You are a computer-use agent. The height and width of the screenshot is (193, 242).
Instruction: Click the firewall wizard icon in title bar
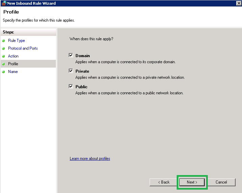click(4, 3)
